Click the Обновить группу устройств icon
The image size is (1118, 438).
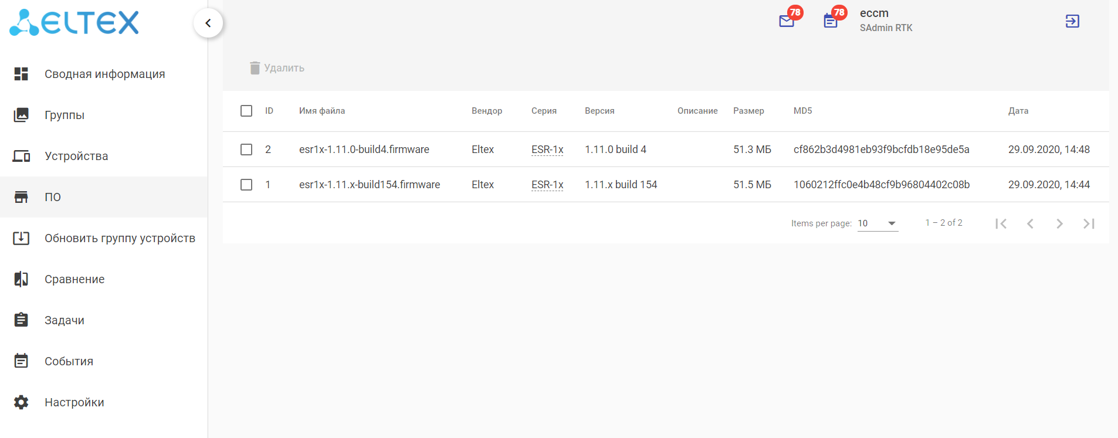[x=21, y=238]
